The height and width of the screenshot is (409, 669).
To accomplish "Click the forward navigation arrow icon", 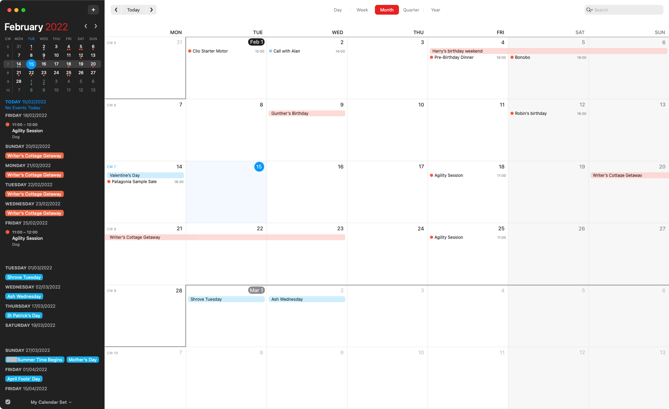I will [x=151, y=9].
